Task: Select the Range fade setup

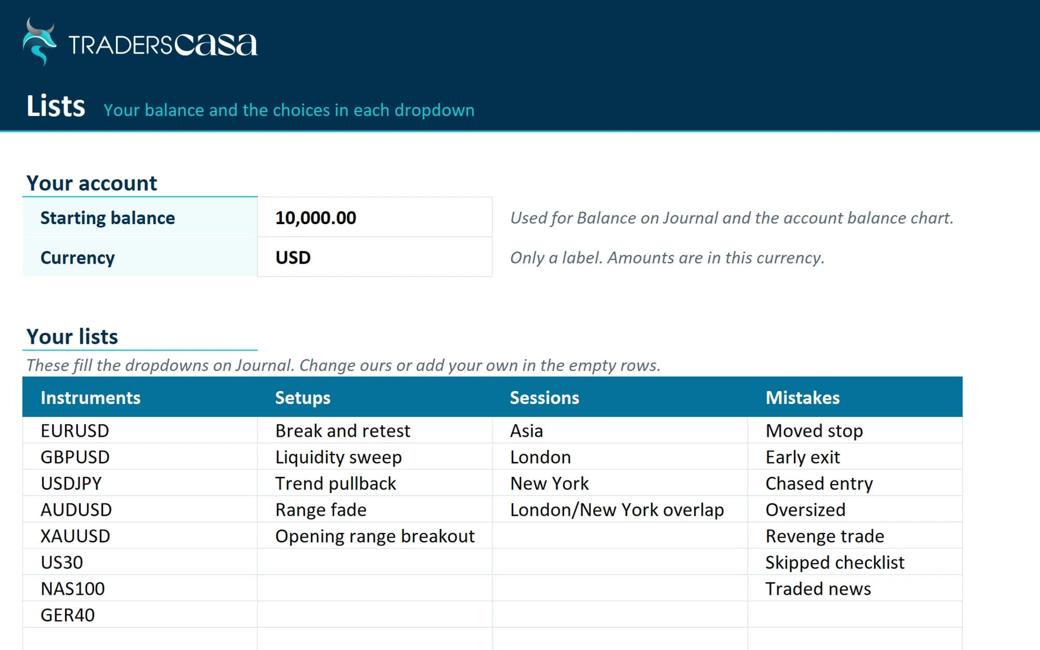Action: pos(374,510)
